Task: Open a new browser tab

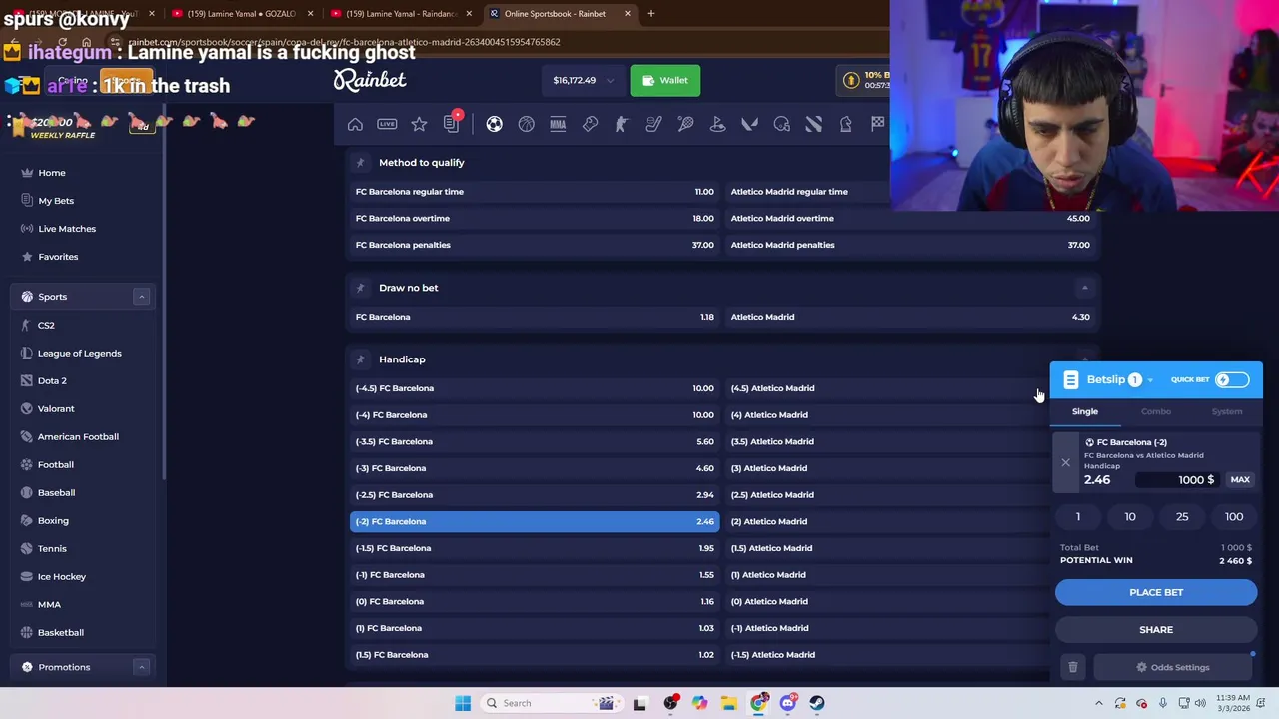Action: 650,13
